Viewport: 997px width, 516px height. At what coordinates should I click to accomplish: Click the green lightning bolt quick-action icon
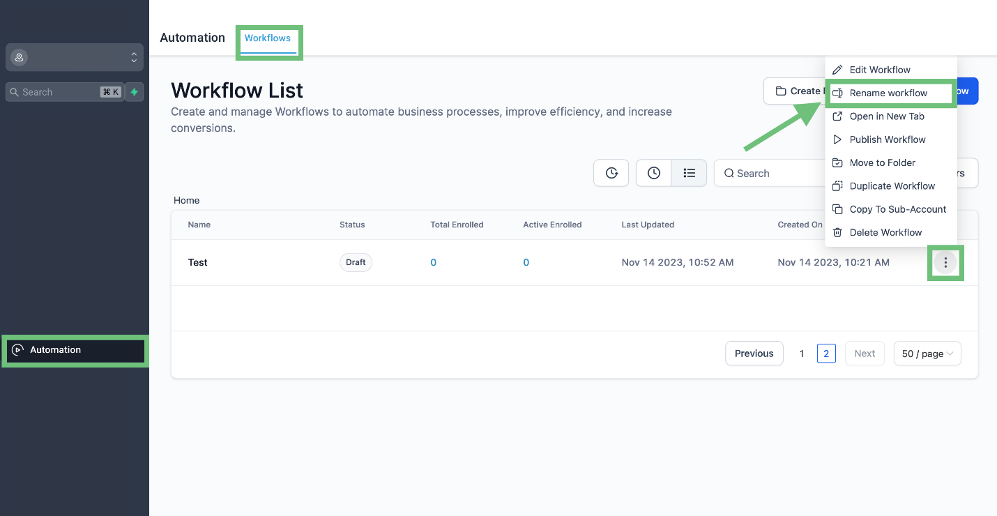point(135,92)
